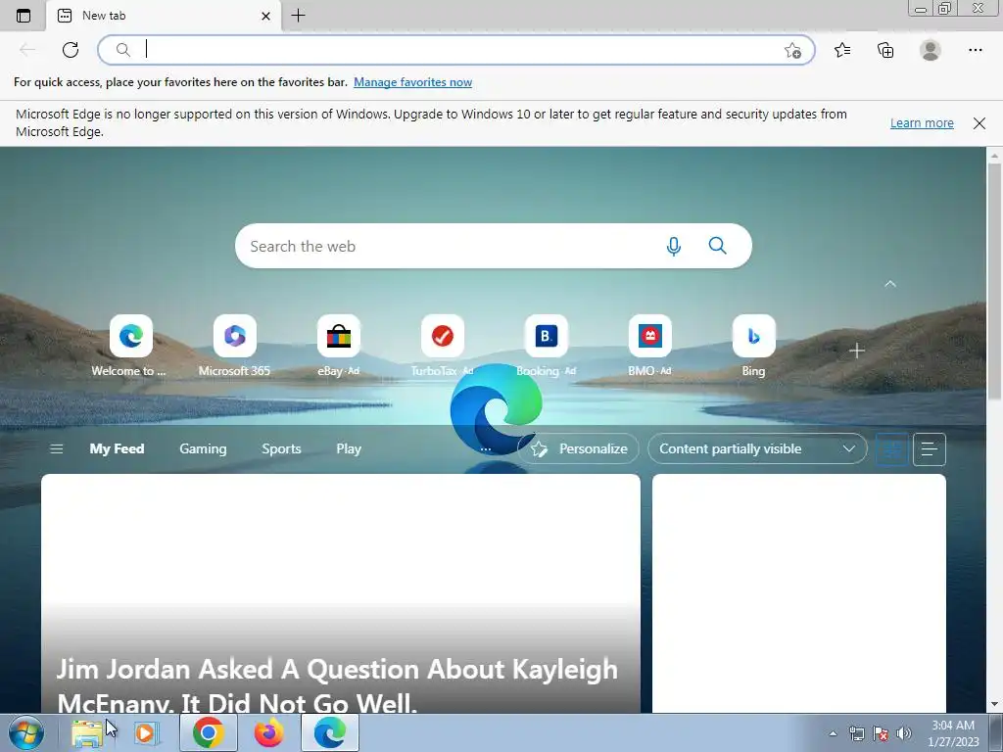This screenshot has width=1003, height=752.
Task: Expand Content partially visible dropdown
Action: tap(757, 448)
